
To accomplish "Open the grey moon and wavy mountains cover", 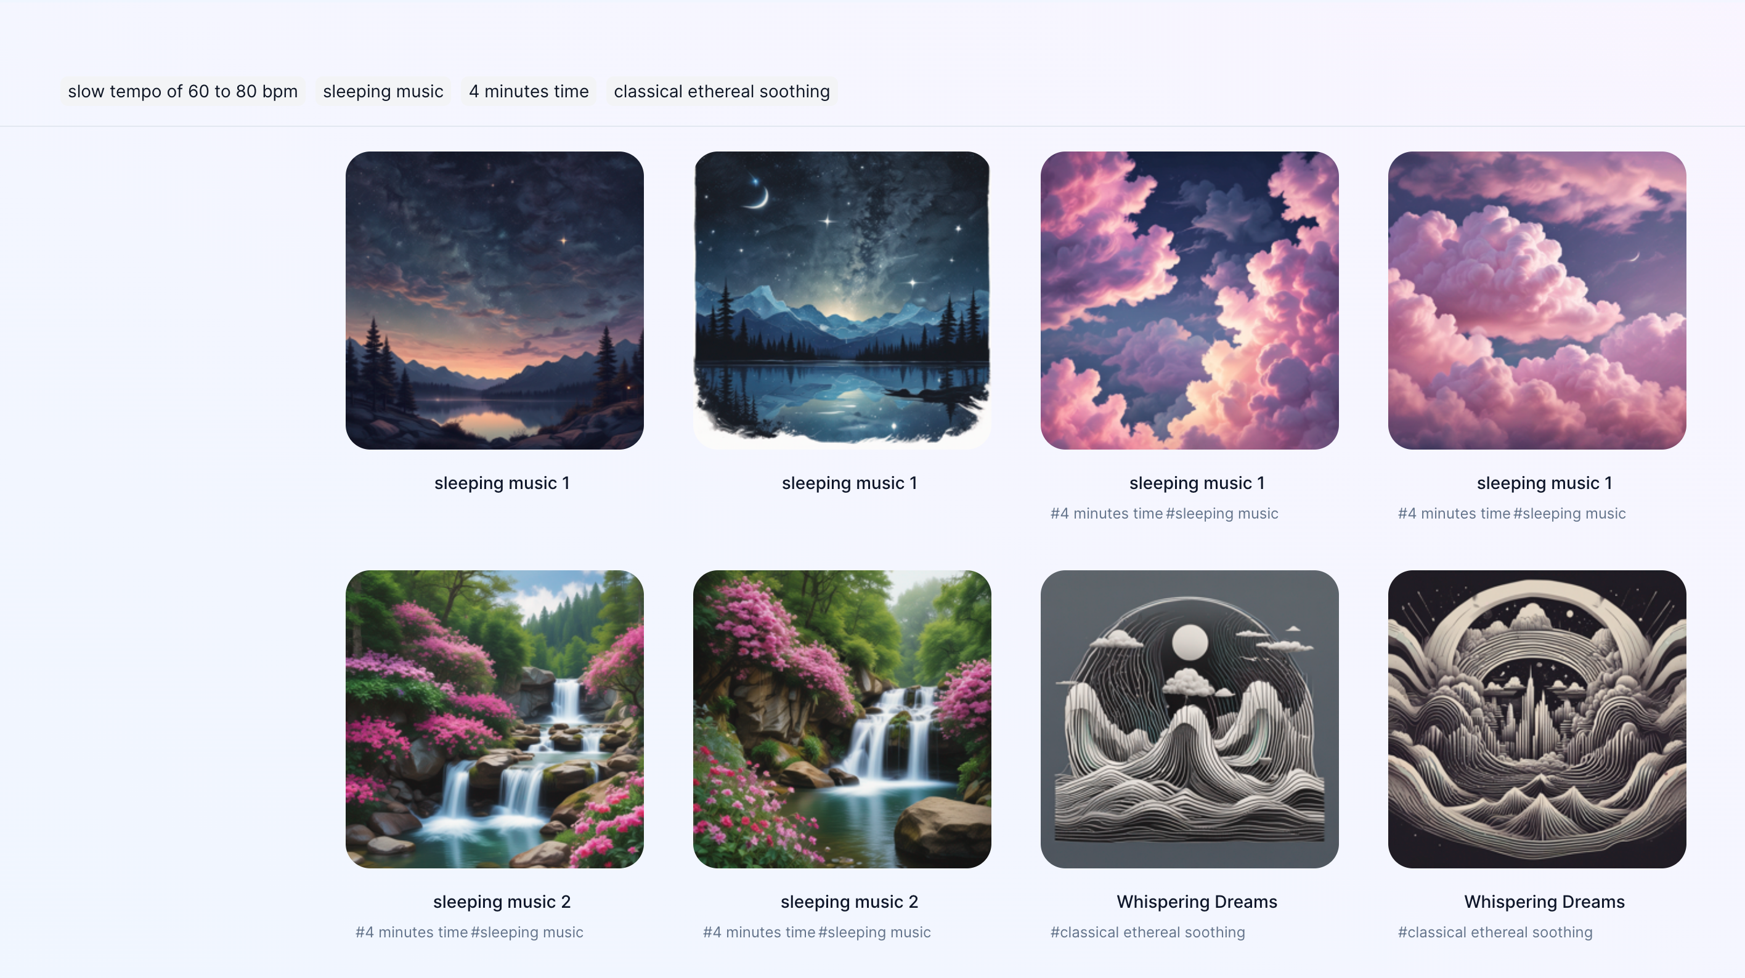I will coord(1190,719).
